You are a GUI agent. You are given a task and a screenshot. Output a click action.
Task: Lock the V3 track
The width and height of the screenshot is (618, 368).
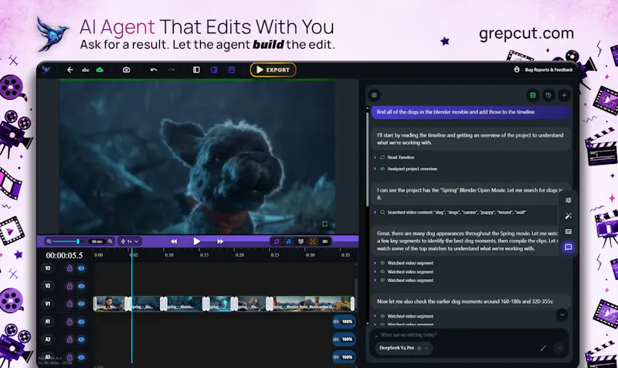click(70, 268)
